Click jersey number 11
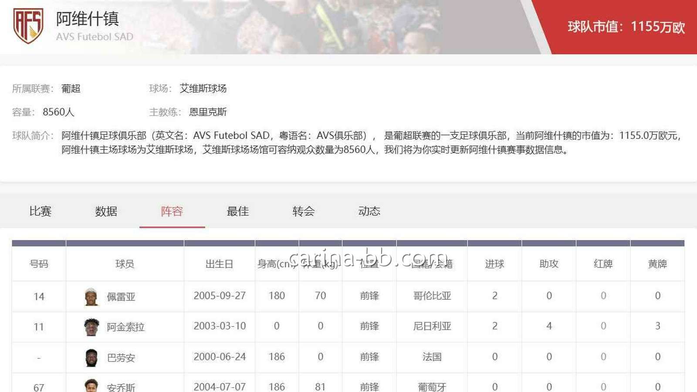This screenshot has height=392, width=697. point(39,327)
